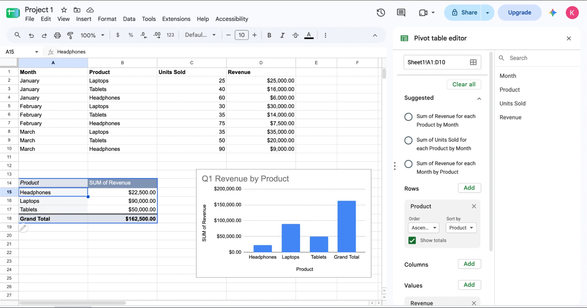
Task: Open the Insert menu
Action: point(84,19)
